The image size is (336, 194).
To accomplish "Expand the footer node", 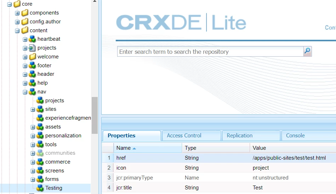I will pyautogui.click(x=25, y=66).
